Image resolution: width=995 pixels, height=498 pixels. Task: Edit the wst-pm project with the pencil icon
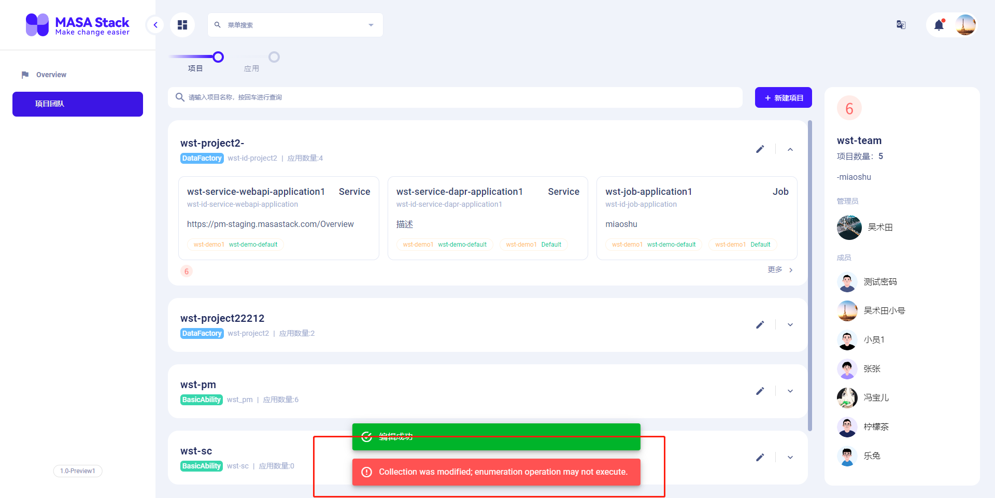tap(760, 391)
